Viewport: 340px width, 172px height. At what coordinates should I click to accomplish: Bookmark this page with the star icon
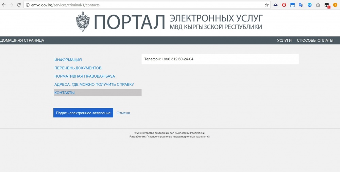tap(267, 5)
